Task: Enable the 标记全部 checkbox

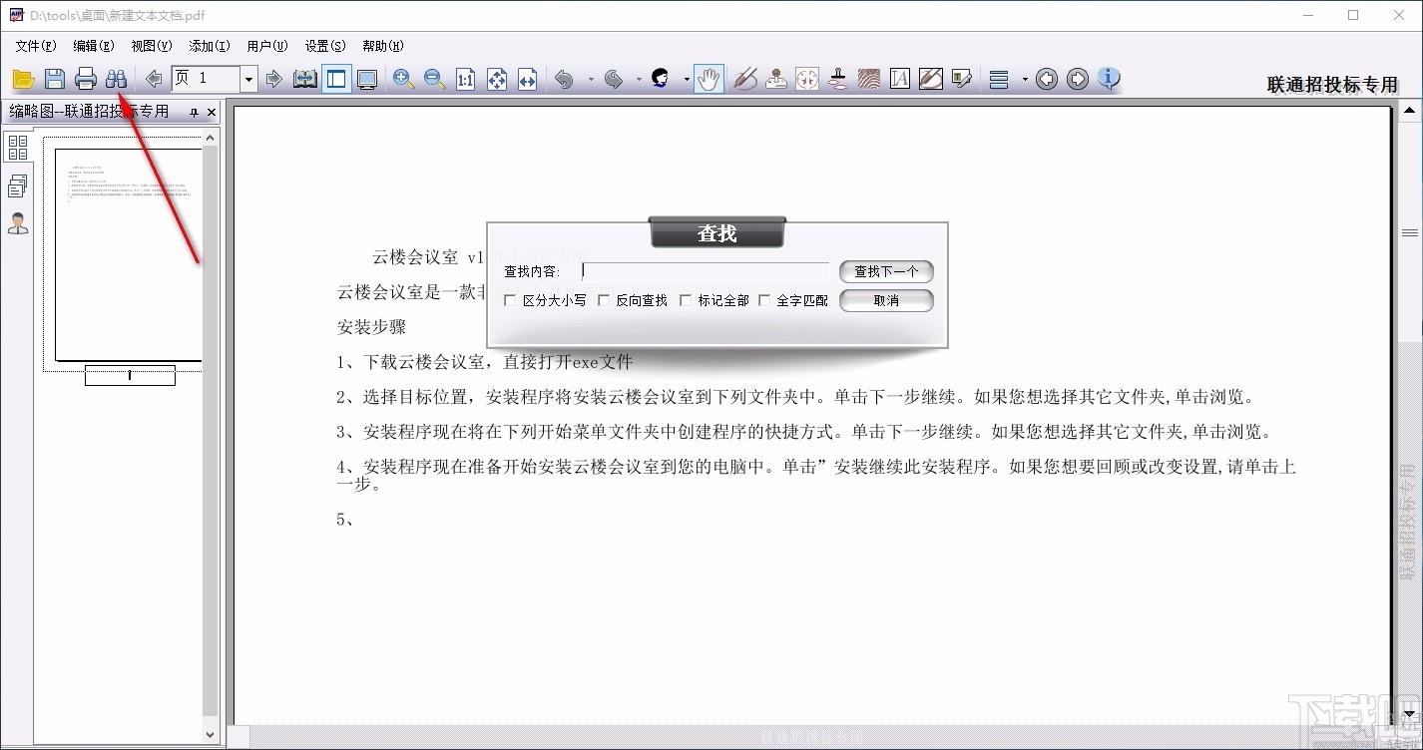Action: coord(686,300)
